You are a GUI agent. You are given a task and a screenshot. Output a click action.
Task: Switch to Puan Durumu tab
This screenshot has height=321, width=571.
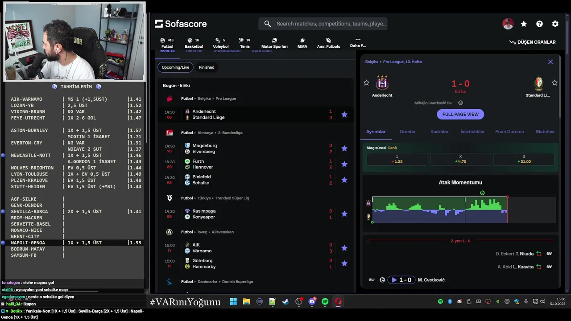coord(509,132)
